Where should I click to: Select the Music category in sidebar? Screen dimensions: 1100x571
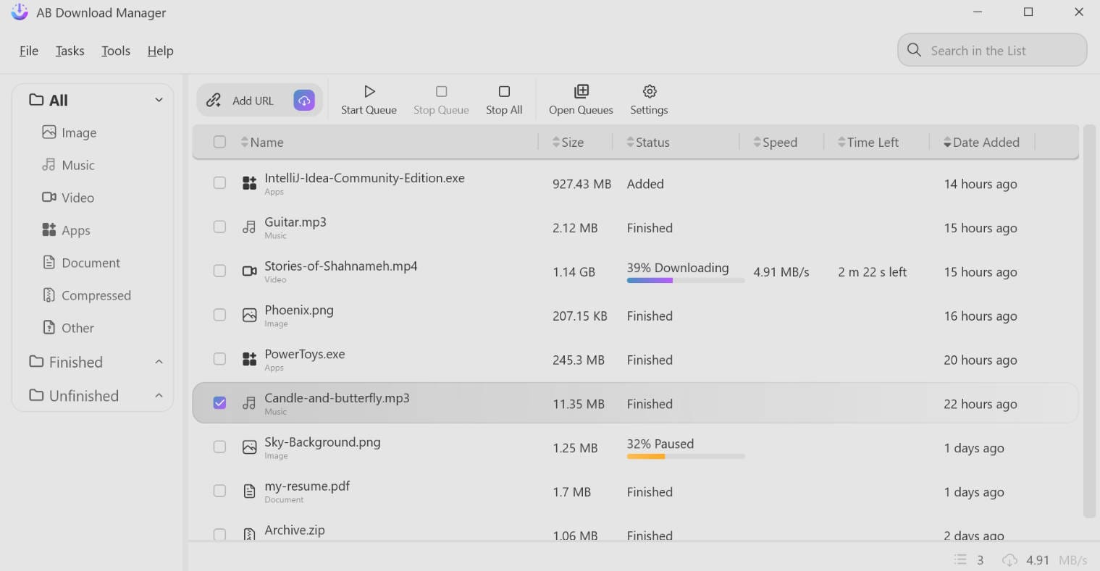point(78,165)
